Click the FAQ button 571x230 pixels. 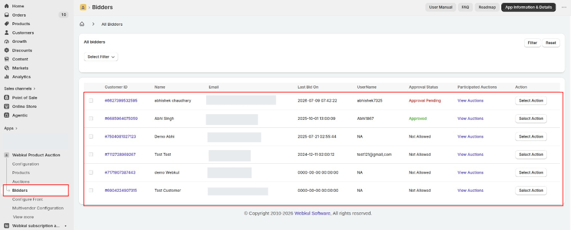pos(465,7)
